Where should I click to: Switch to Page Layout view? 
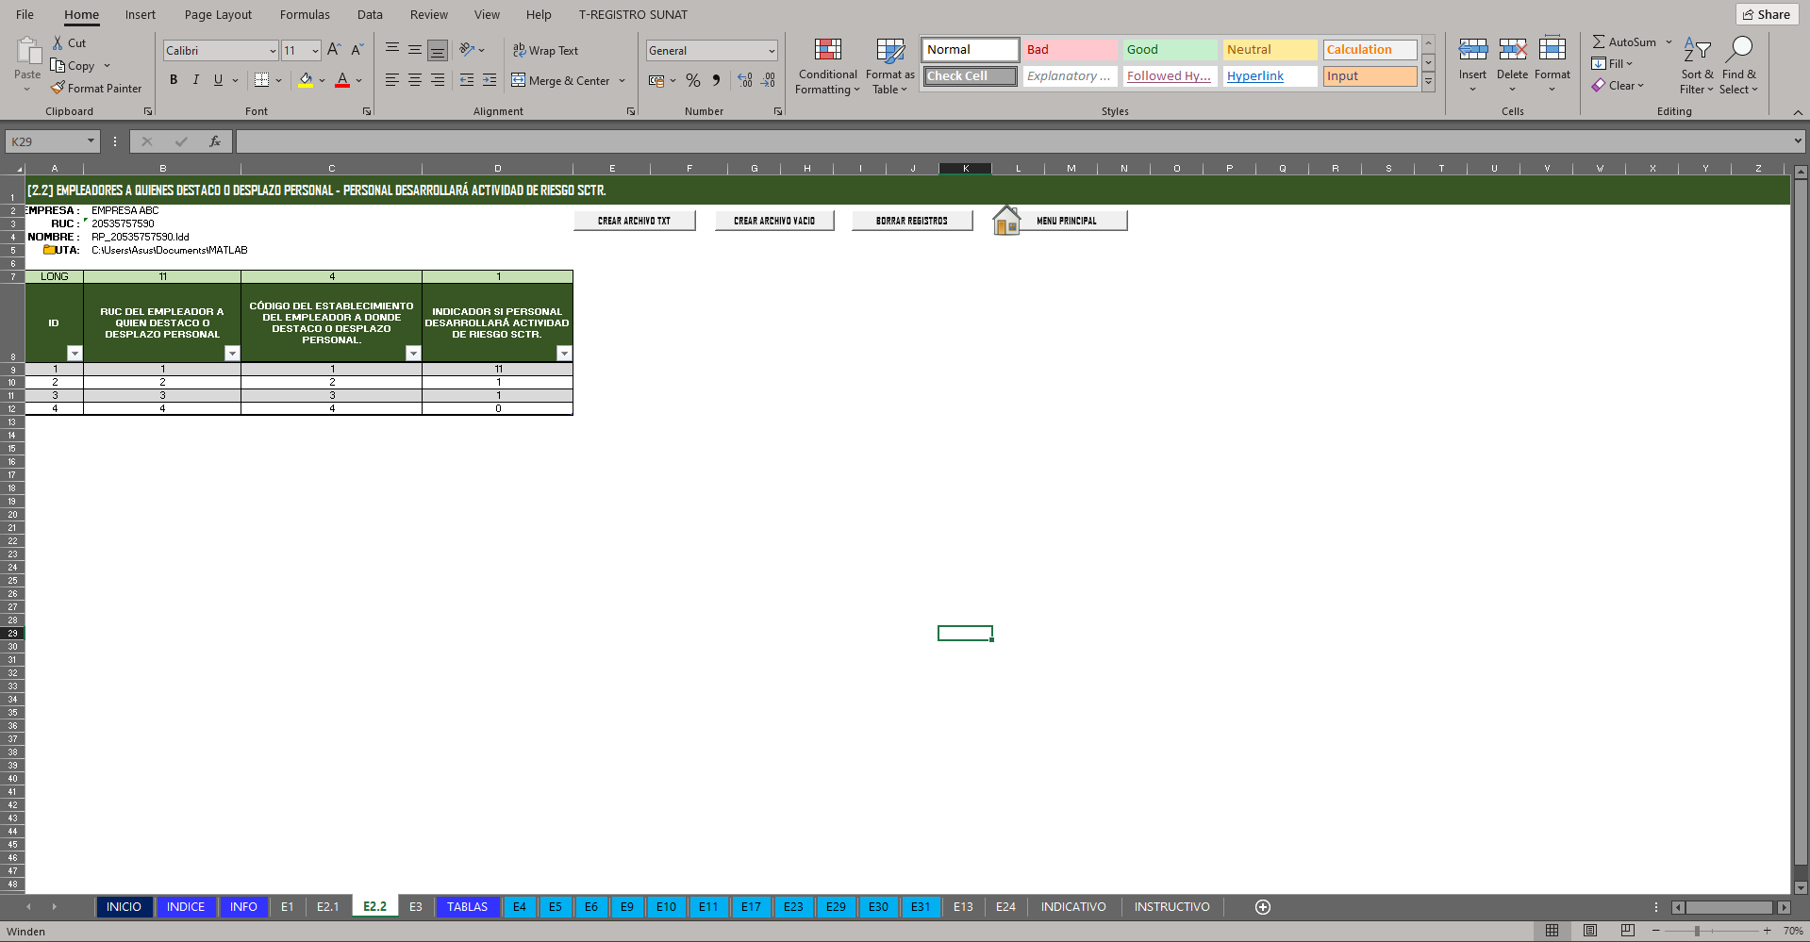1590,931
